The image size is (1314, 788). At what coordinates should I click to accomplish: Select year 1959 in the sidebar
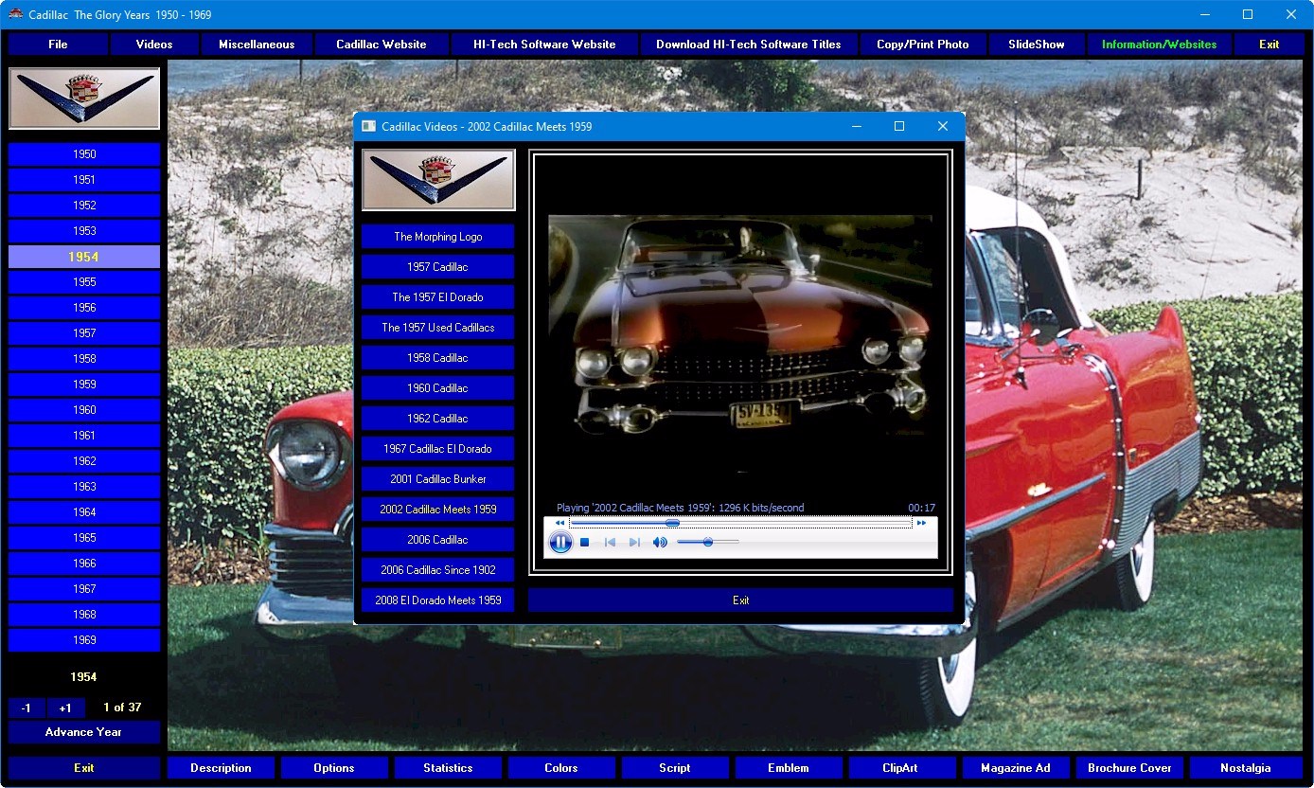(84, 385)
